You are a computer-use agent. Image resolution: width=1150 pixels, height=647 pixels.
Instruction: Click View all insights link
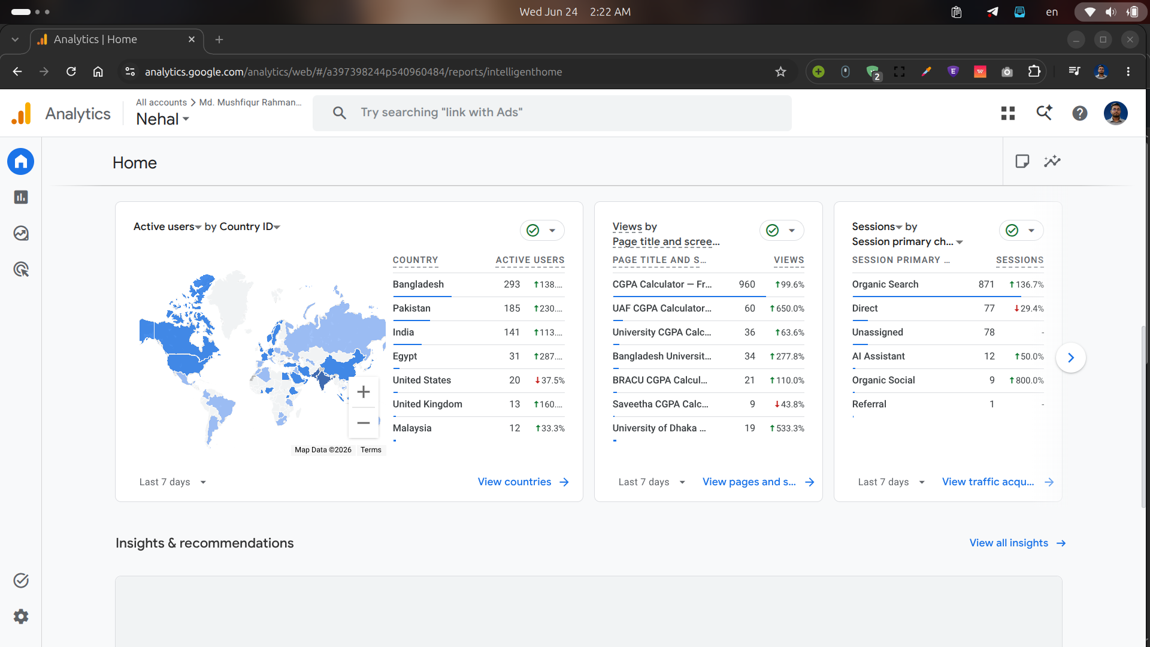click(x=1018, y=543)
